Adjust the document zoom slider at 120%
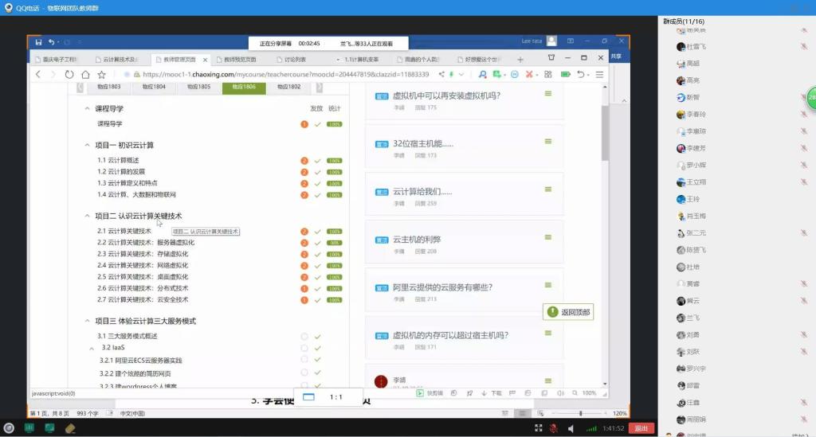Image resolution: width=816 pixels, height=437 pixels. (x=579, y=413)
